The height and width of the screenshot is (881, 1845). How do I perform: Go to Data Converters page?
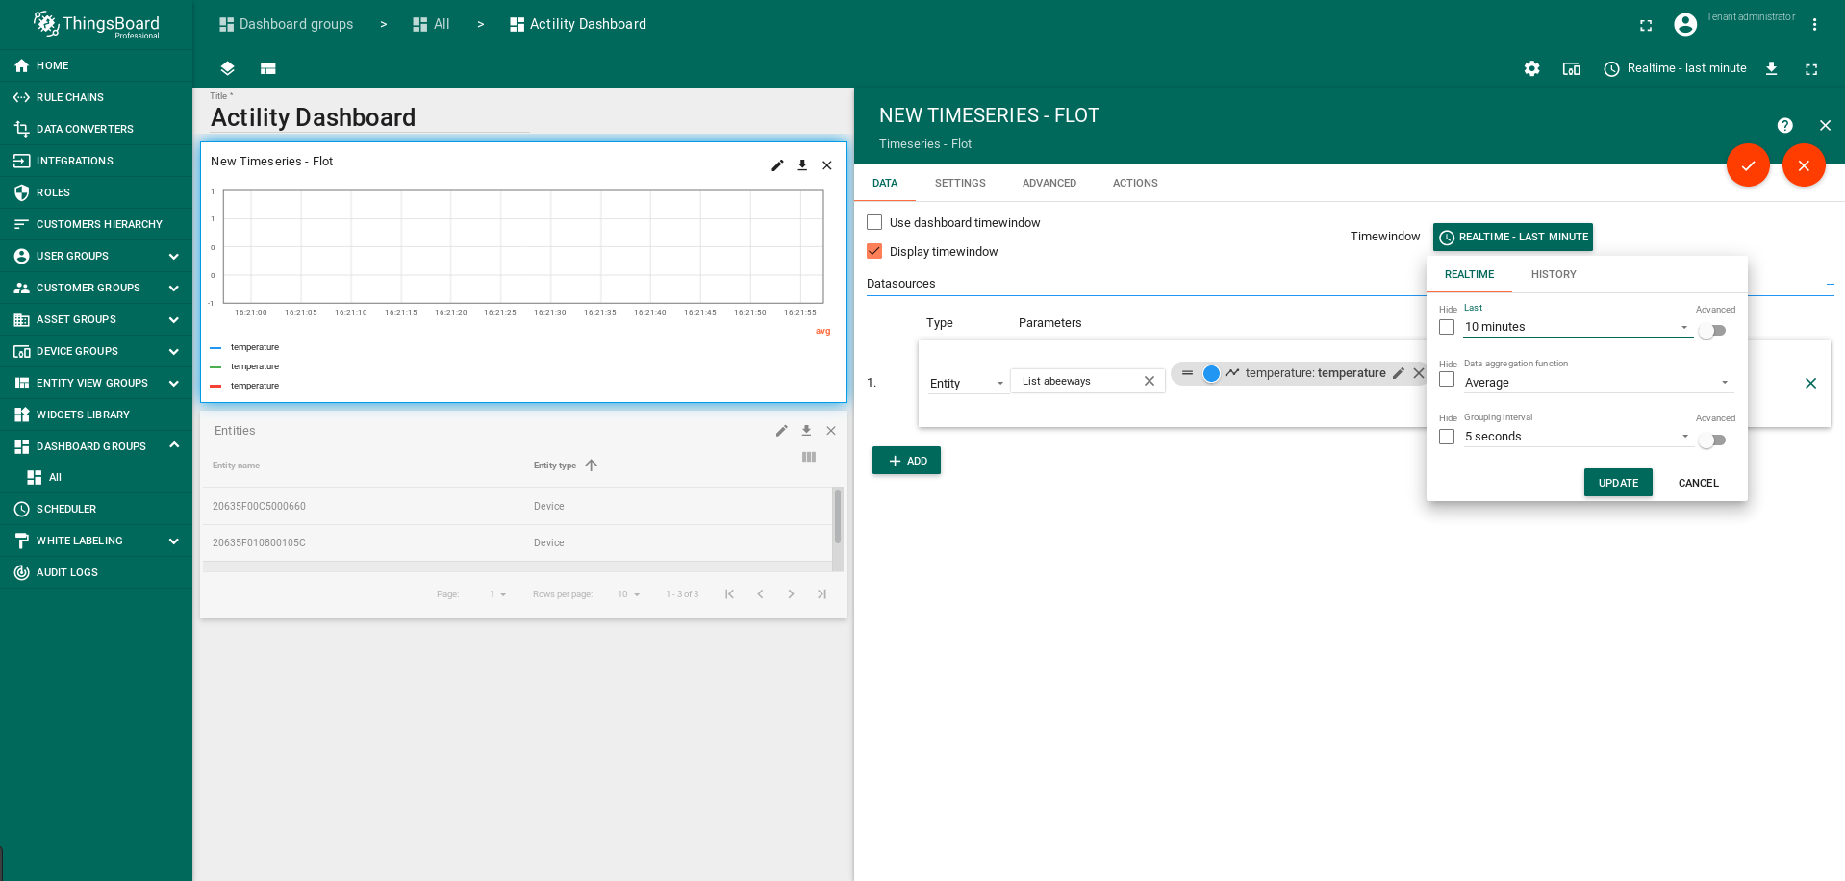click(x=96, y=129)
